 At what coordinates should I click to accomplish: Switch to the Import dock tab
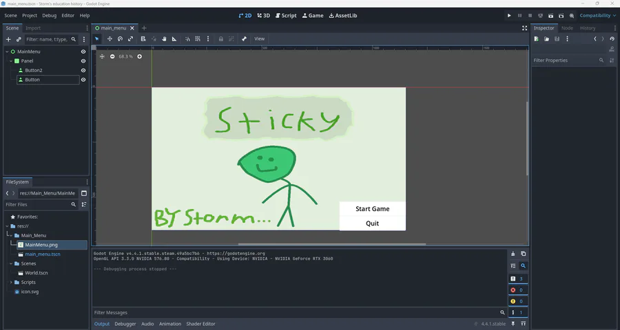(x=33, y=28)
